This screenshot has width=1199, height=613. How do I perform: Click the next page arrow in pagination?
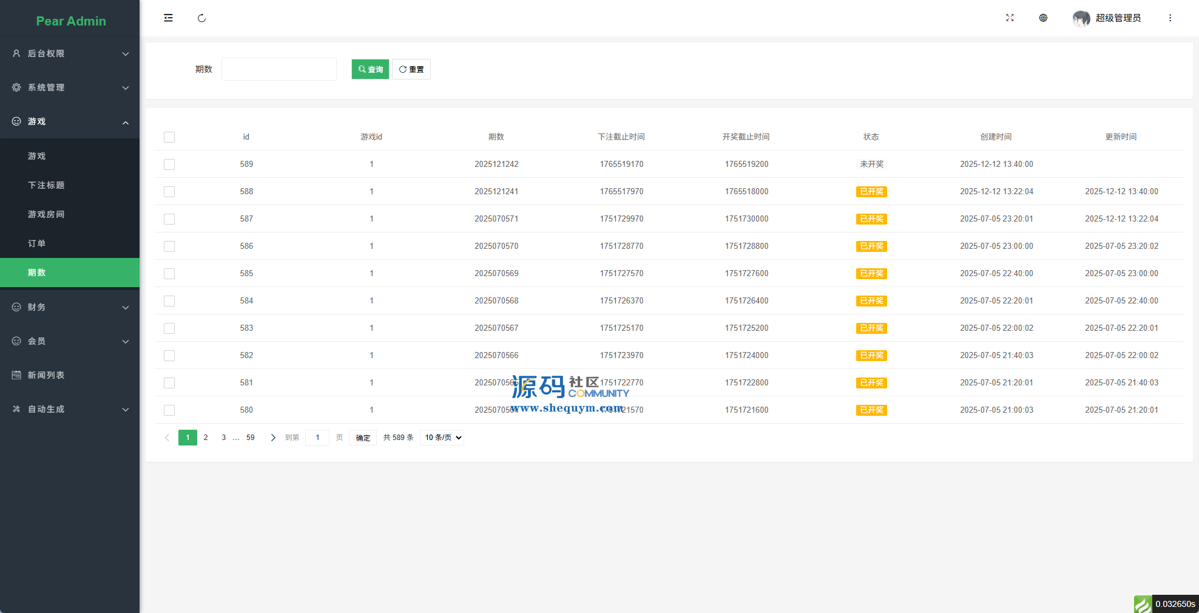point(273,438)
